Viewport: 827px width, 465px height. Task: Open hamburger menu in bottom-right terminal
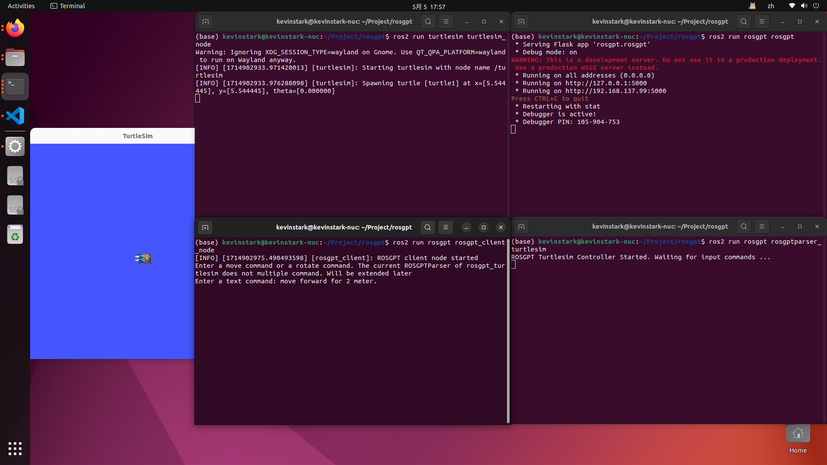click(x=762, y=226)
